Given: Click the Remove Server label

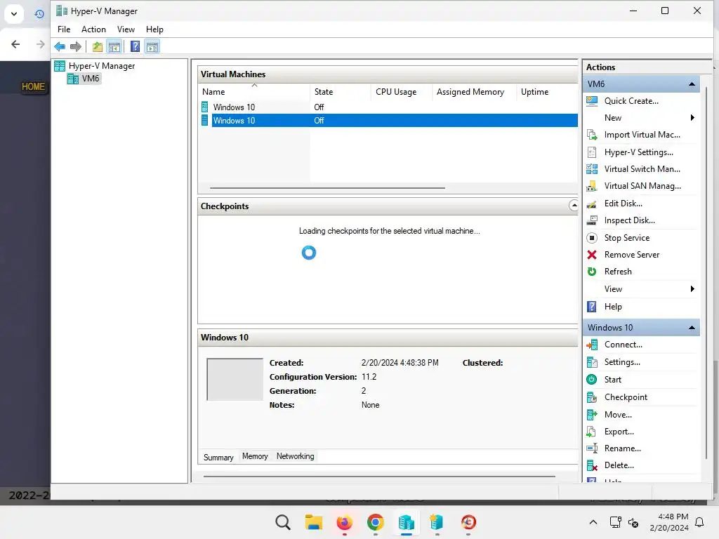Looking at the screenshot, I should [x=631, y=255].
